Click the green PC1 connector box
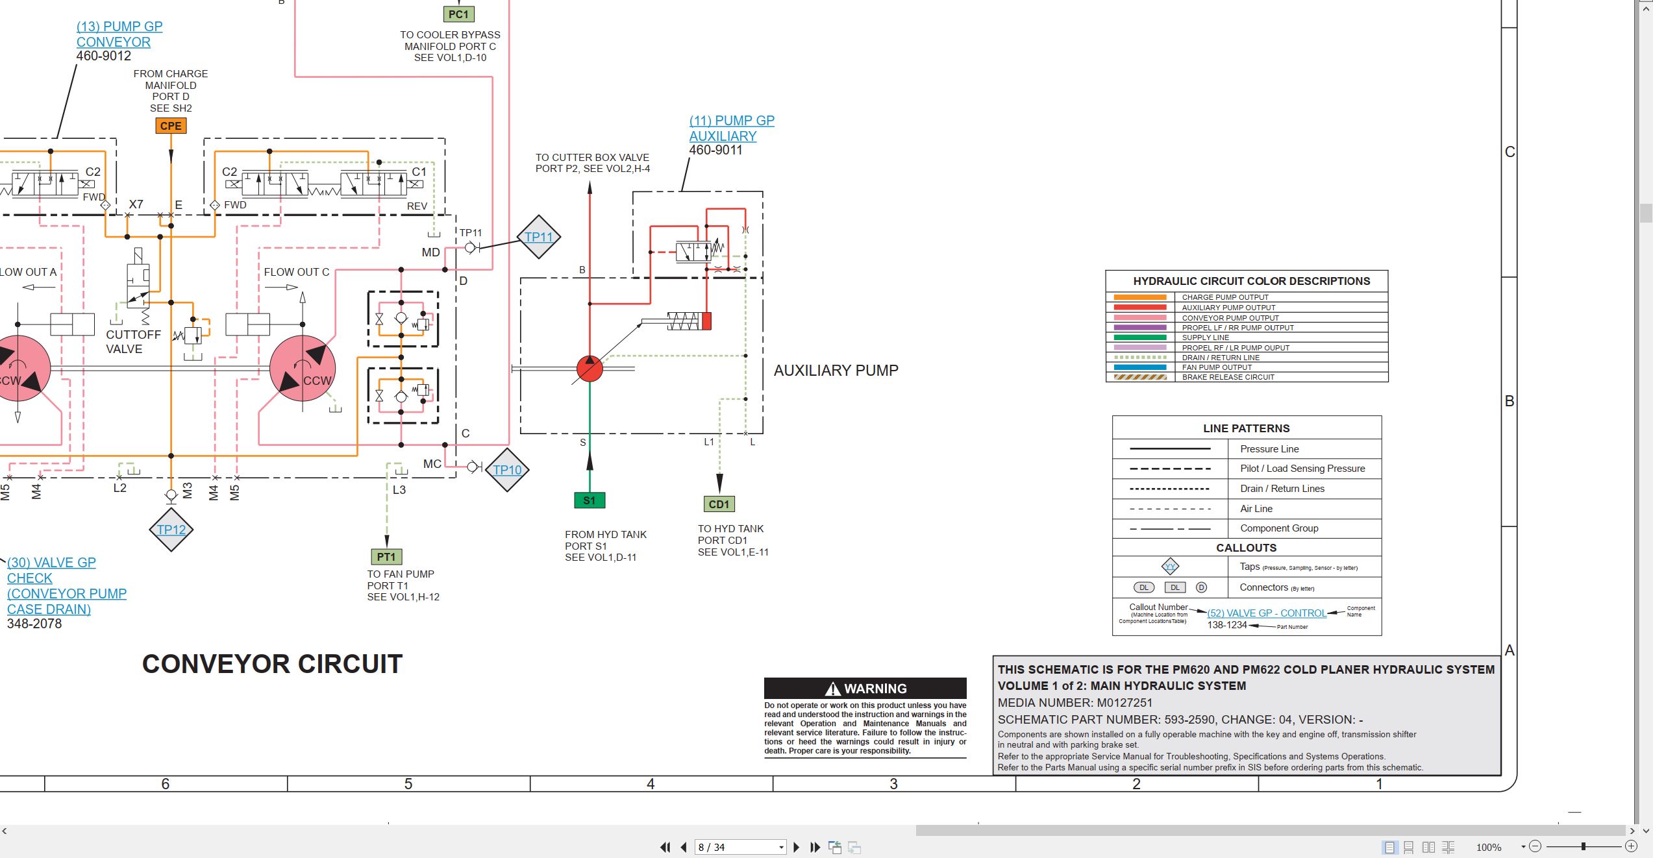 pos(458,14)
